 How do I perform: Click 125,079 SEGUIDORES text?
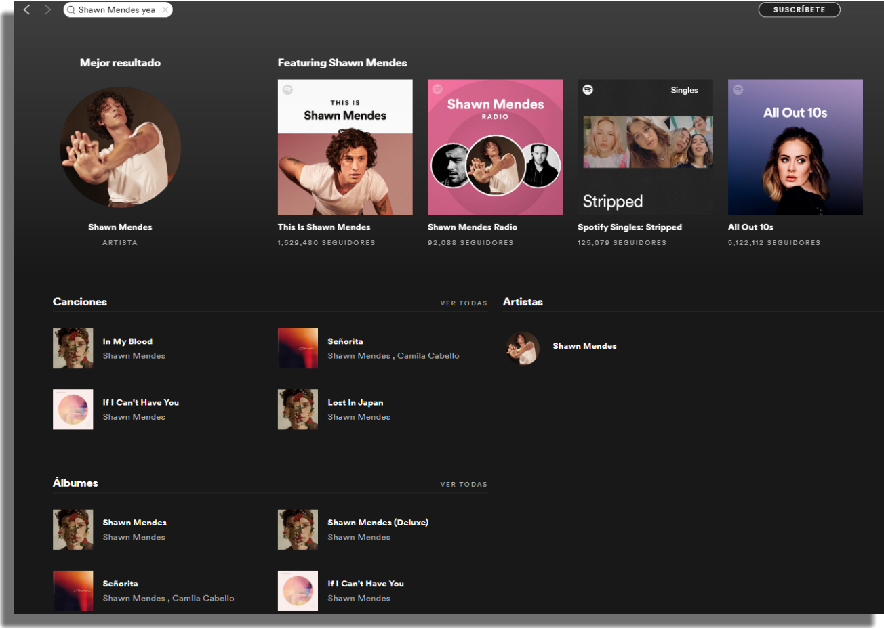[x=622, y=242]
